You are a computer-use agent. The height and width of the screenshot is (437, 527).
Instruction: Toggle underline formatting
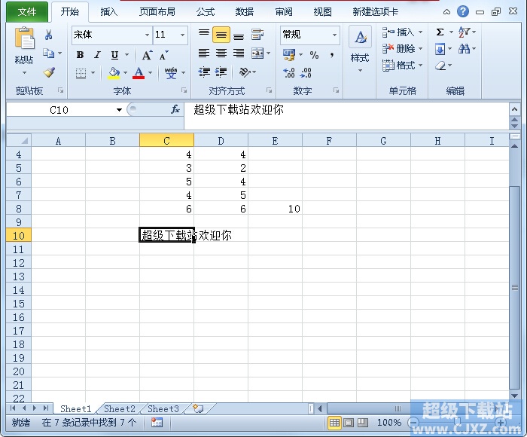click(114, 55)
